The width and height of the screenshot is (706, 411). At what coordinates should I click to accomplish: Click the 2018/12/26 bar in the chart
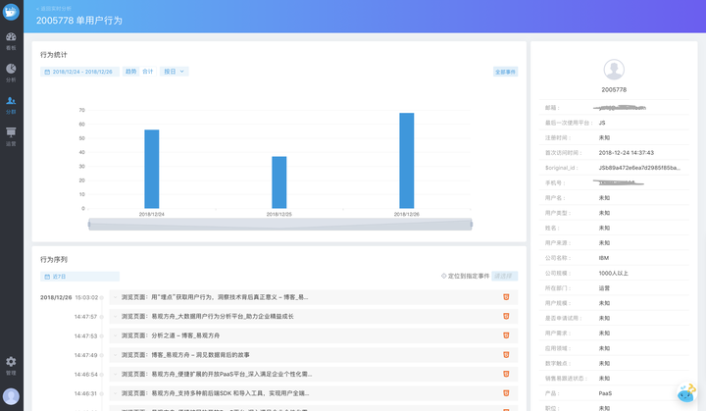[x=407, y=161]
